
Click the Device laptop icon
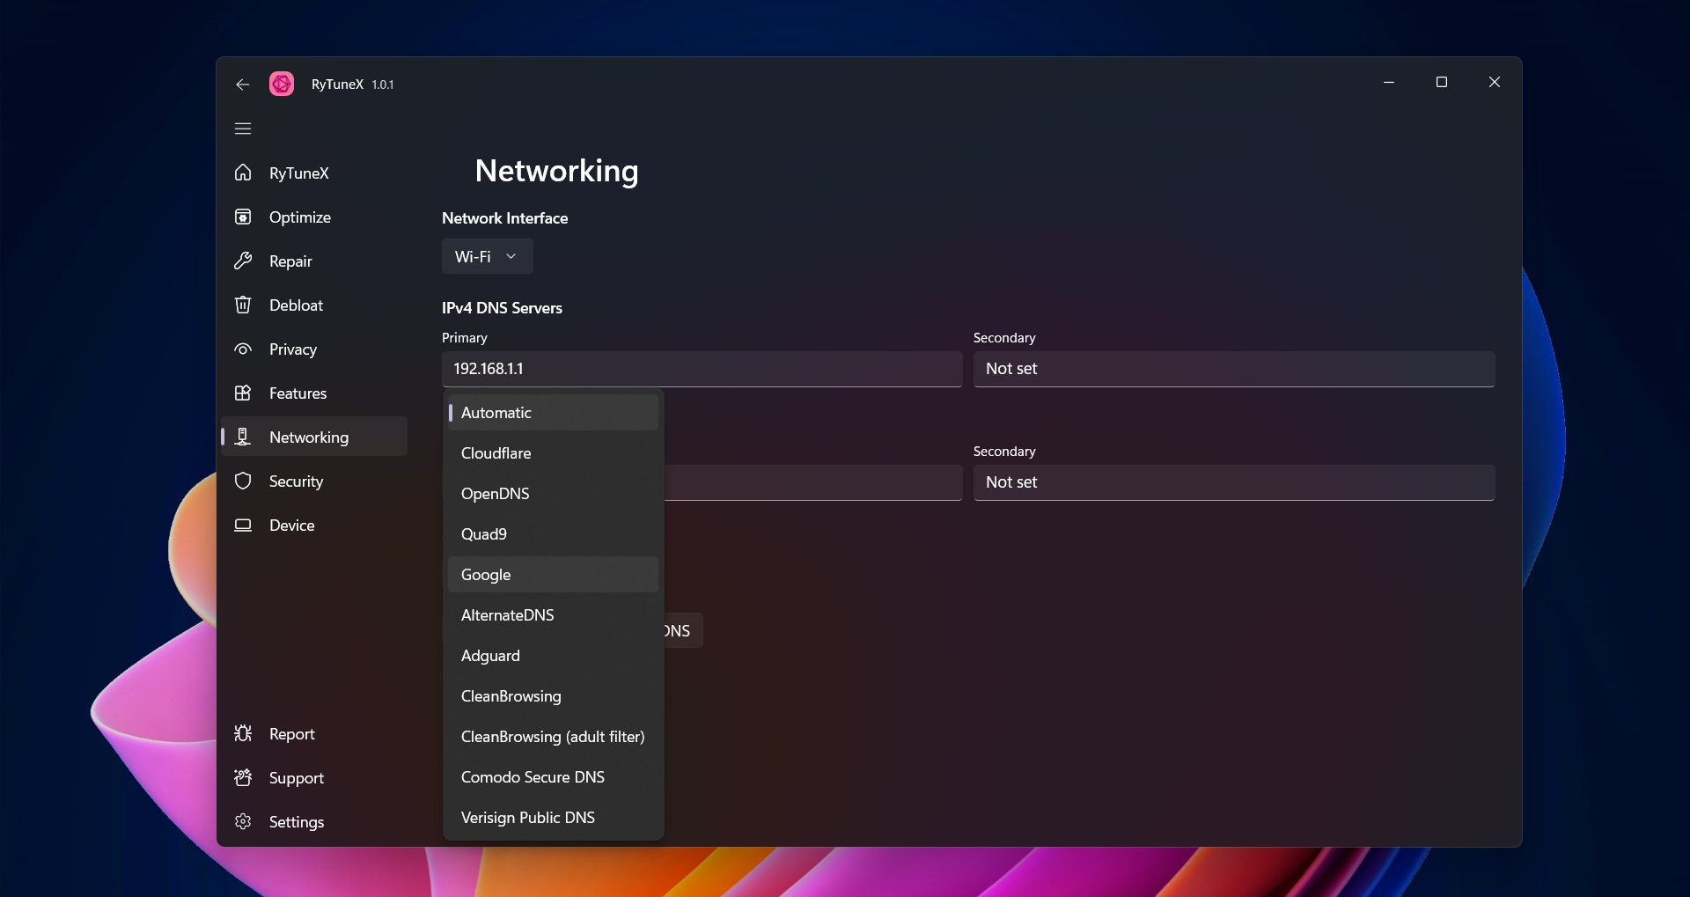243,525
